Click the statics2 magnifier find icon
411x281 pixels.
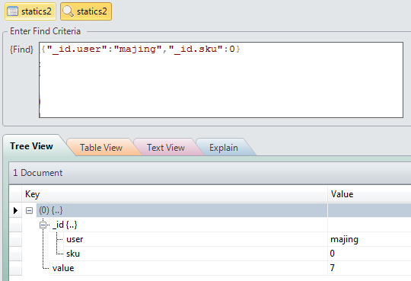[x=68, y=11]
